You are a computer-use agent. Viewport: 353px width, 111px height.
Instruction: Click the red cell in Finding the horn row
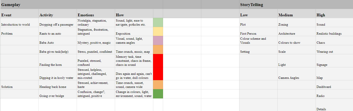click(x=158, y=61)
